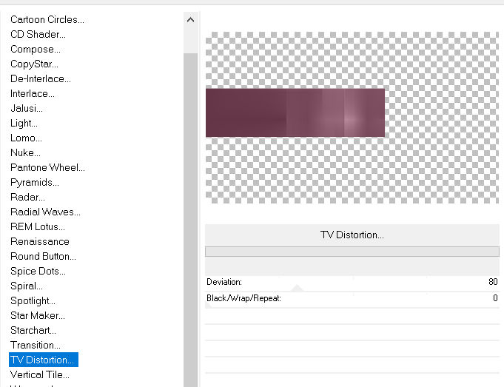
Task: Click the purple preview image thumbnail
Action: point(295,112)
